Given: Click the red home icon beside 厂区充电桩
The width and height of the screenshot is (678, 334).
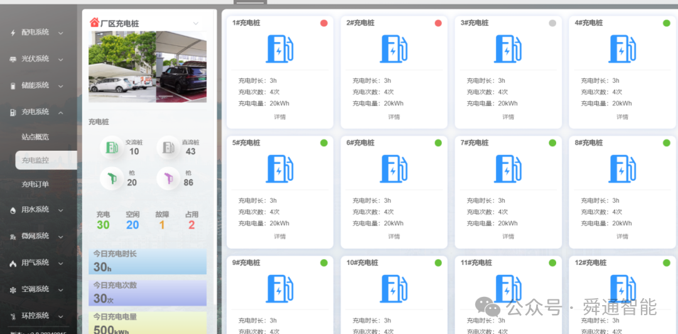Looking at the screenshot, I should (94, 22).
